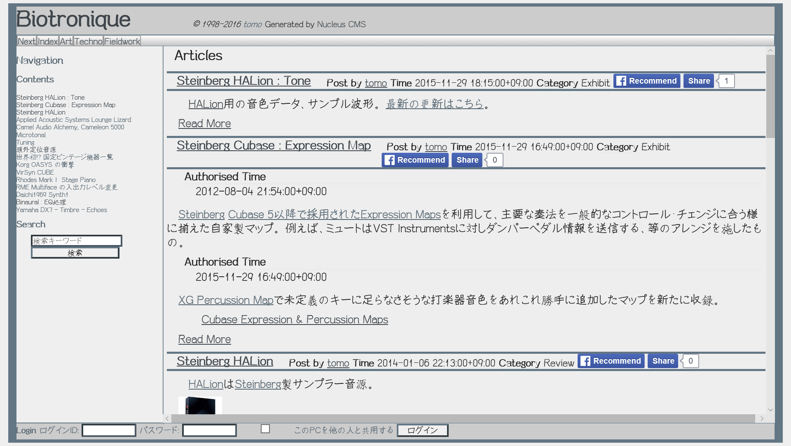Click the vertical scrollbar up arrow
Viewport: 791px width, 446px height.
pos(770,51)
